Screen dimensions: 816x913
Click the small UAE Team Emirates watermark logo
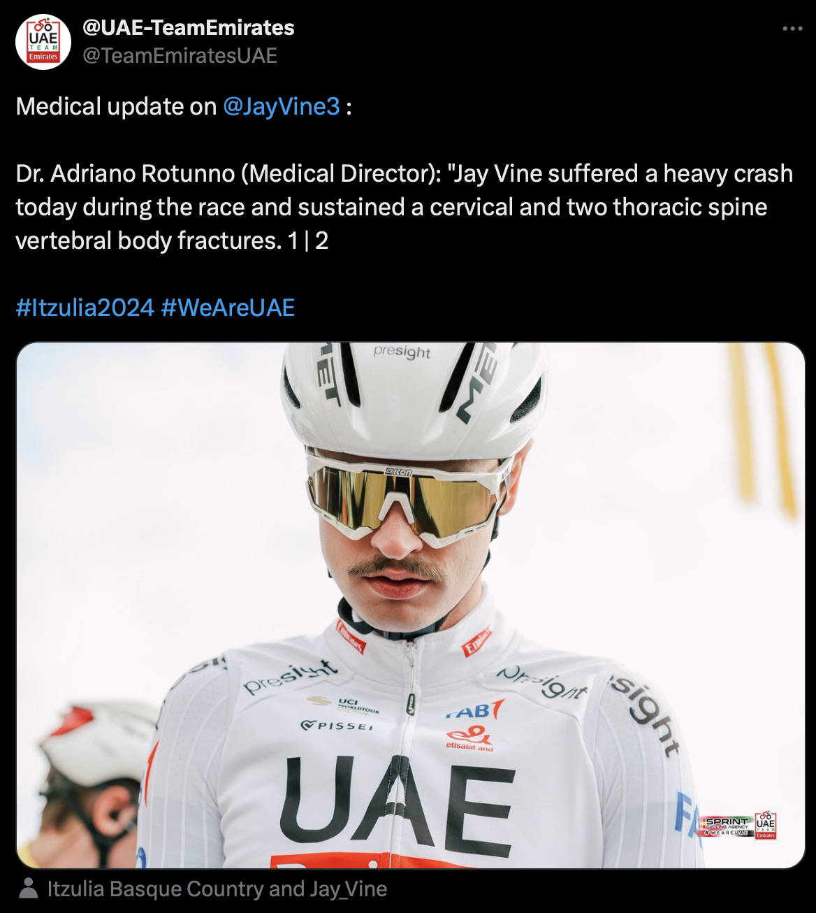(x=766, y=825)
